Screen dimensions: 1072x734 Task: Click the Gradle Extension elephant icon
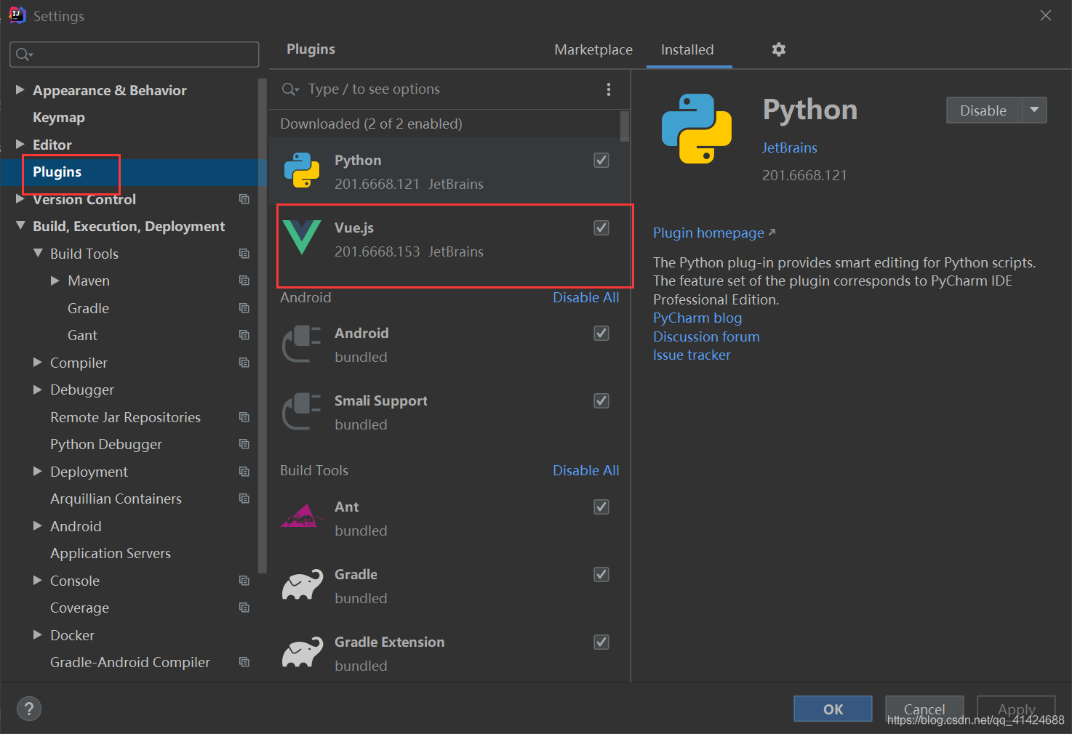(x=302, y=652)
